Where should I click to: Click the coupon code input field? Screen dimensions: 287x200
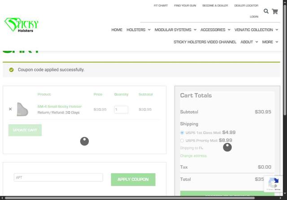pos(58,177)
